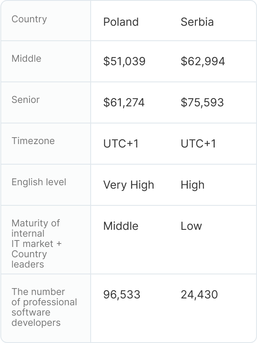Click the 96,533 developers count

pos(122,295)
